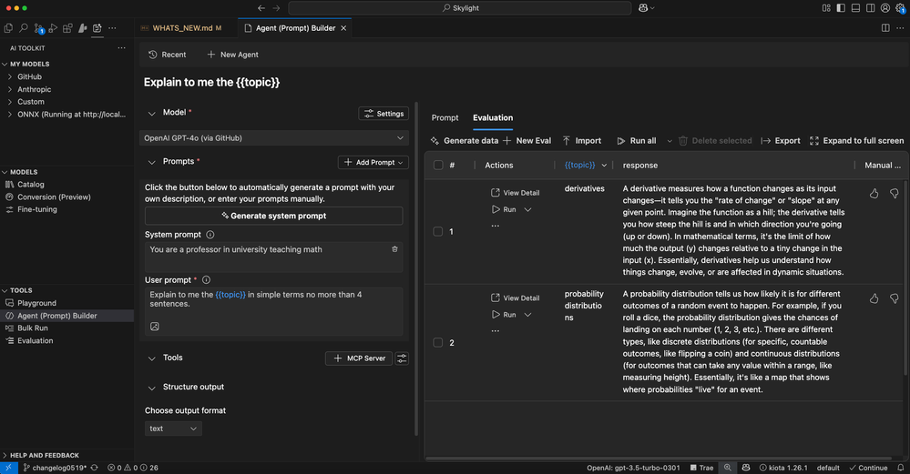910x474 pixels.
Task: Open Recent agents
Action: 167,55
